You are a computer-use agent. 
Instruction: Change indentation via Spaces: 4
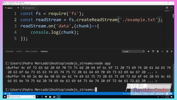[x=138, y=94]
